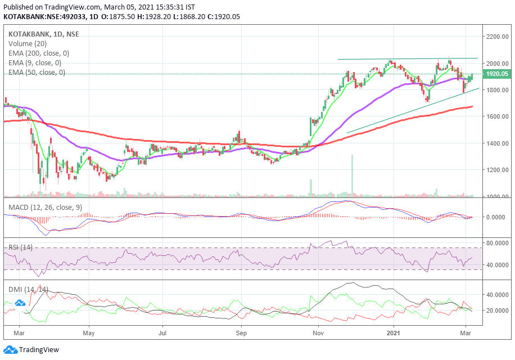Viewport: 515px width, 360px height.
Task: Click the 2200.00 price axis label
Action: [498, 37]
